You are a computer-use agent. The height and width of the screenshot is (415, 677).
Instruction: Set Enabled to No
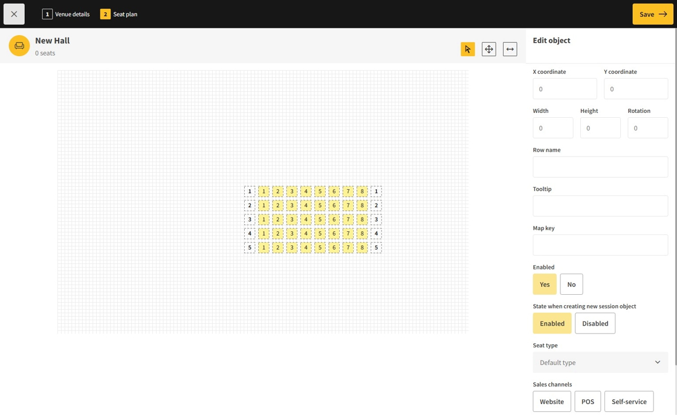pyautogui.click(x=571, y=284)
